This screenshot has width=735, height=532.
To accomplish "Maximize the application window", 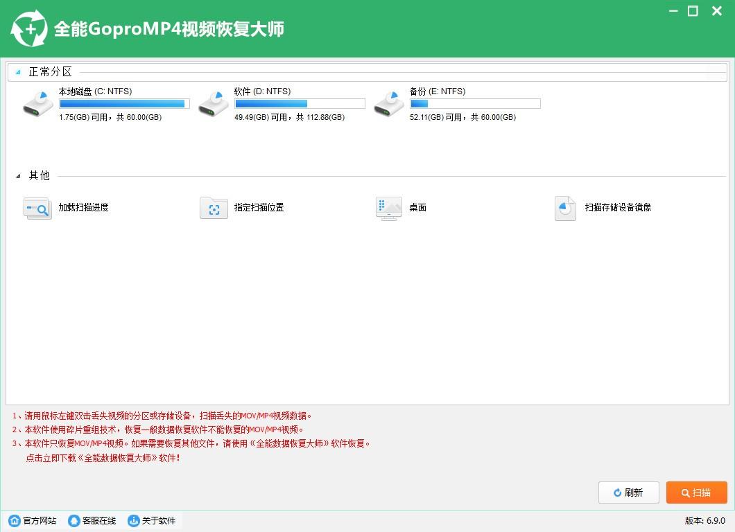I will pyautogui.click(x=693, y=11).
